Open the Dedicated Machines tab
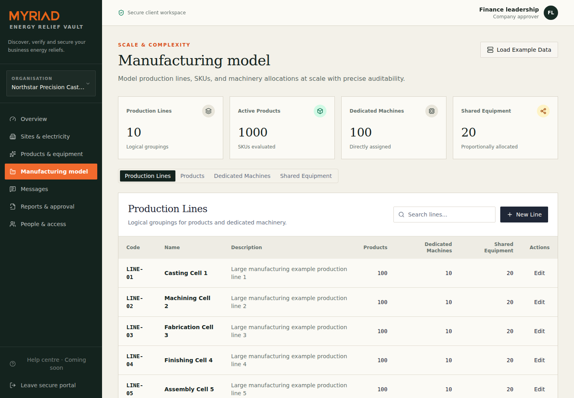This screenshot has width=574, height=398. (242, 176)
